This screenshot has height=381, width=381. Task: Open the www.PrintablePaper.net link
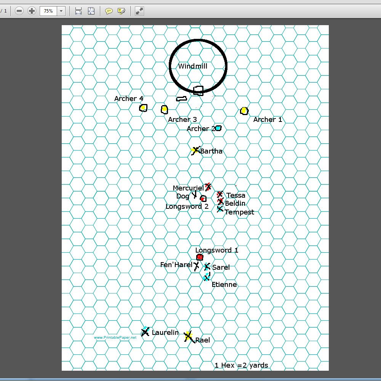pos(115,337)
